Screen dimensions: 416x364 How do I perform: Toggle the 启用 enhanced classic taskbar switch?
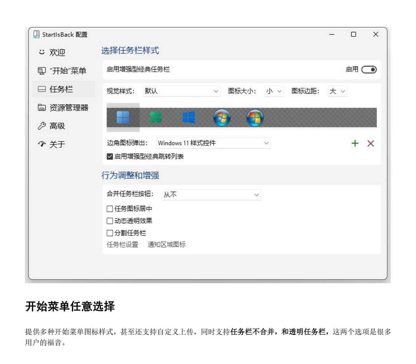point(369,69)
